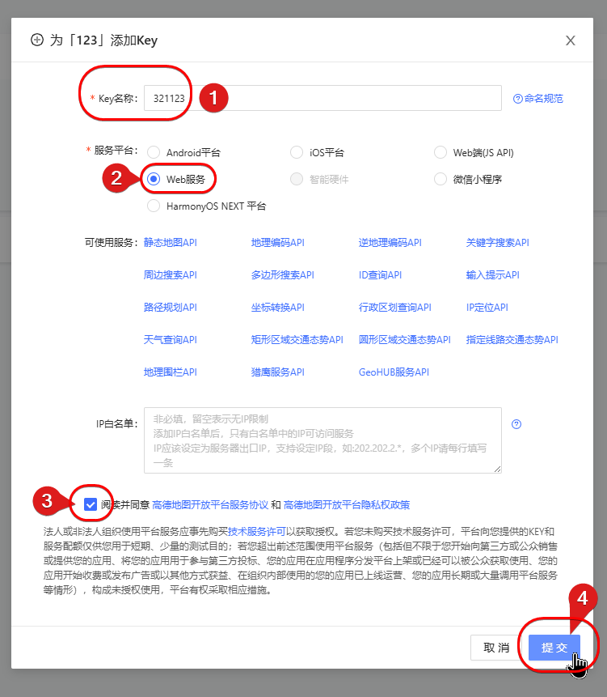This screenshot has width=607, height=697.
Task: Open the 天气查询API link
Action: [171, 340]
